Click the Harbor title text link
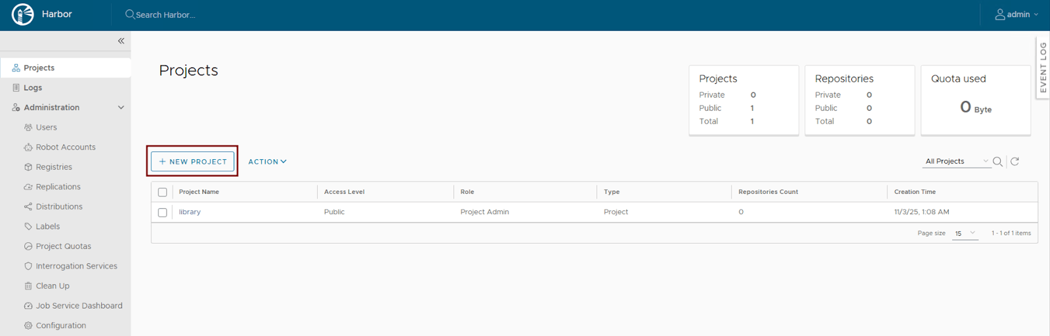Viewport: 1050px width, 336px height. [x=57, y=14]
